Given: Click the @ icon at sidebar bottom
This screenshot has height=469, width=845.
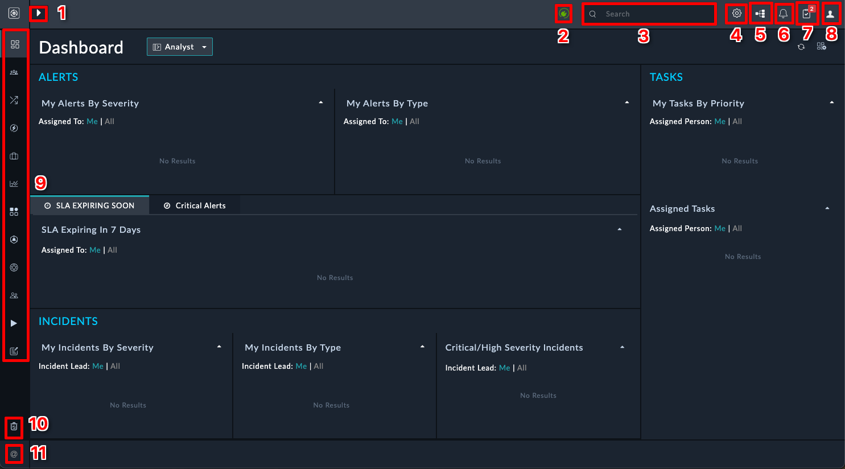Looking at the screenshot, I should point(14,454).
